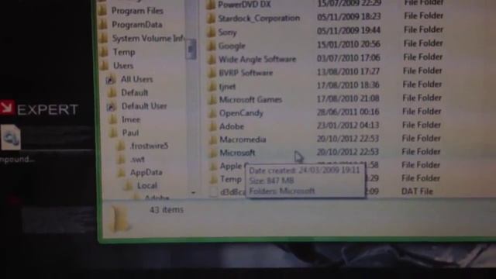The width and height of the screenshot is (496, 279).
Task: Select the Local folder in tree
Action: click(147, 186)
